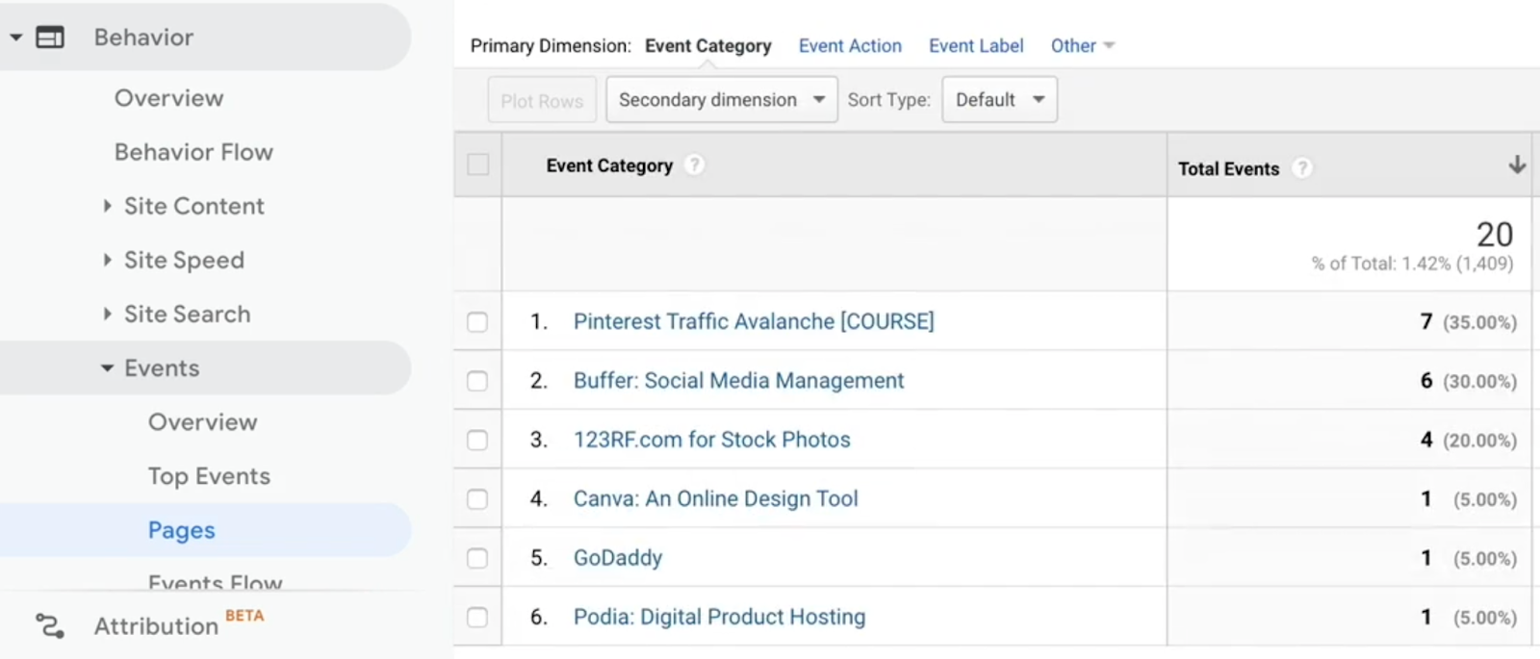Collapse the Events submenu
Image resolution: width=1540 pixels, height=659 pixels.
point(107,368)
